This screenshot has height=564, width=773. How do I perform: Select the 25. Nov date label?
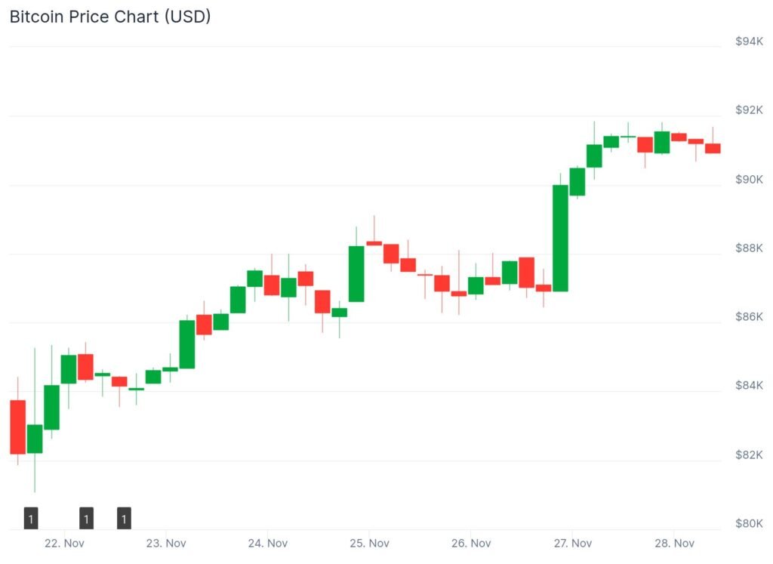pos(369,544)
